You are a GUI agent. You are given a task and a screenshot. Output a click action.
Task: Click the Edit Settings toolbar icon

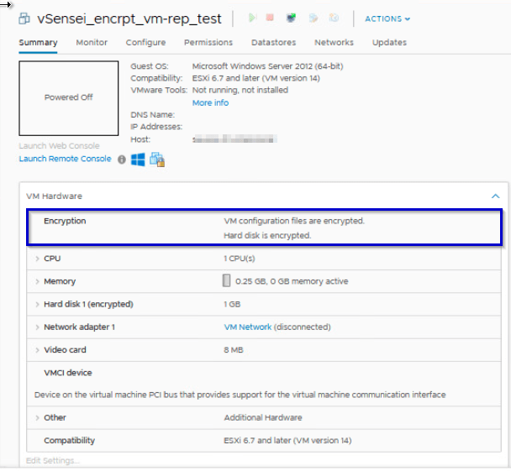313,18
